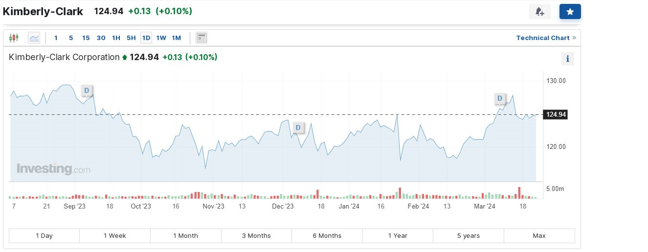The width and height of the screenshot is (648, 252).
Task: Select the 1H interval option
Action: point(116,38)
